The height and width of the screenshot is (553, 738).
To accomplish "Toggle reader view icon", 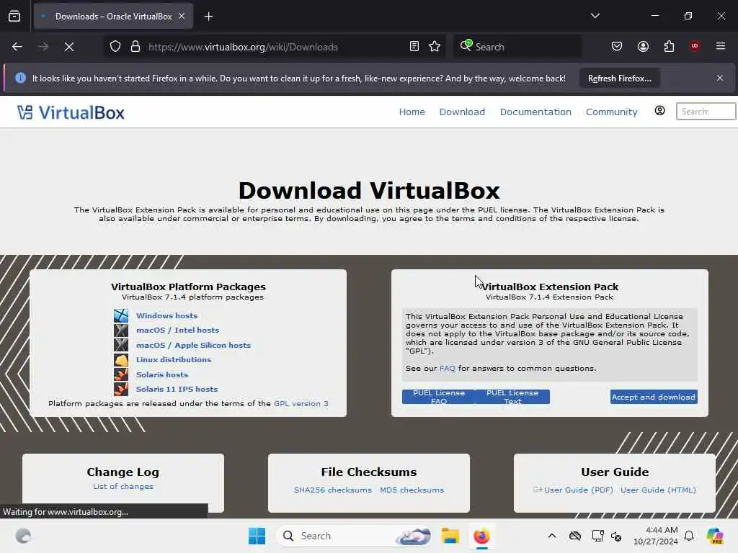I will (414, 47).
